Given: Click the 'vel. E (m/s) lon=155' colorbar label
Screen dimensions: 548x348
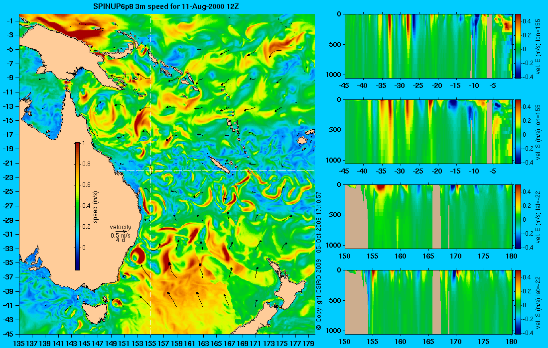Looking at the screenshot, I should 538,46.
